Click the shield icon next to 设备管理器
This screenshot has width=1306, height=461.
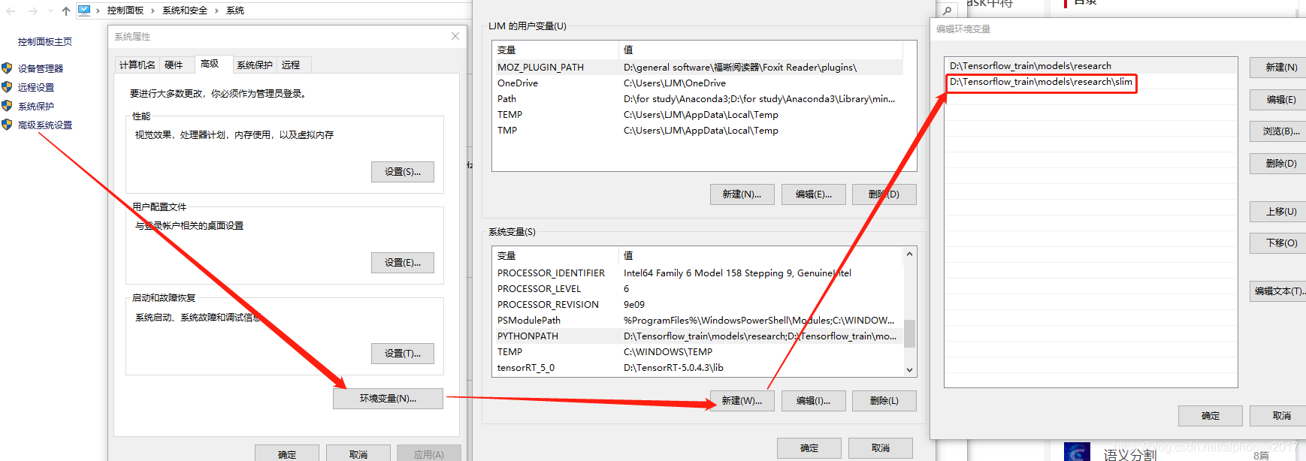pyautogui.click(x=8, y=68)
